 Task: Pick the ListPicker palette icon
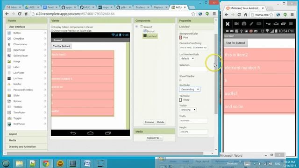[x=9, y=73]
